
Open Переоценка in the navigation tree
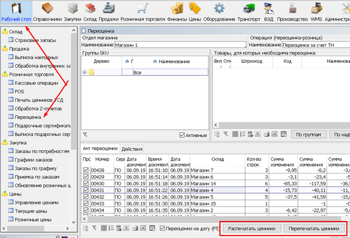tap(28, 117)
